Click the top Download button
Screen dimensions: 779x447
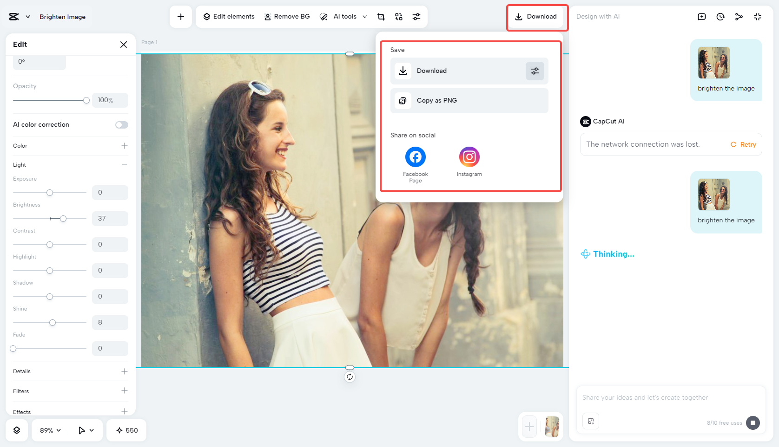click(535, 17)
